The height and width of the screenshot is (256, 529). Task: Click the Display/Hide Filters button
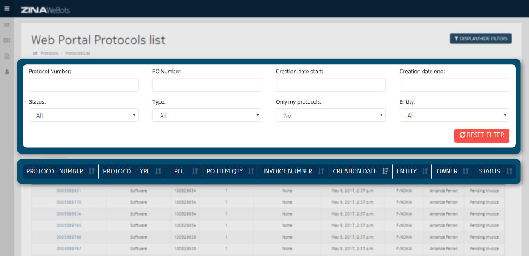[480, 39]
